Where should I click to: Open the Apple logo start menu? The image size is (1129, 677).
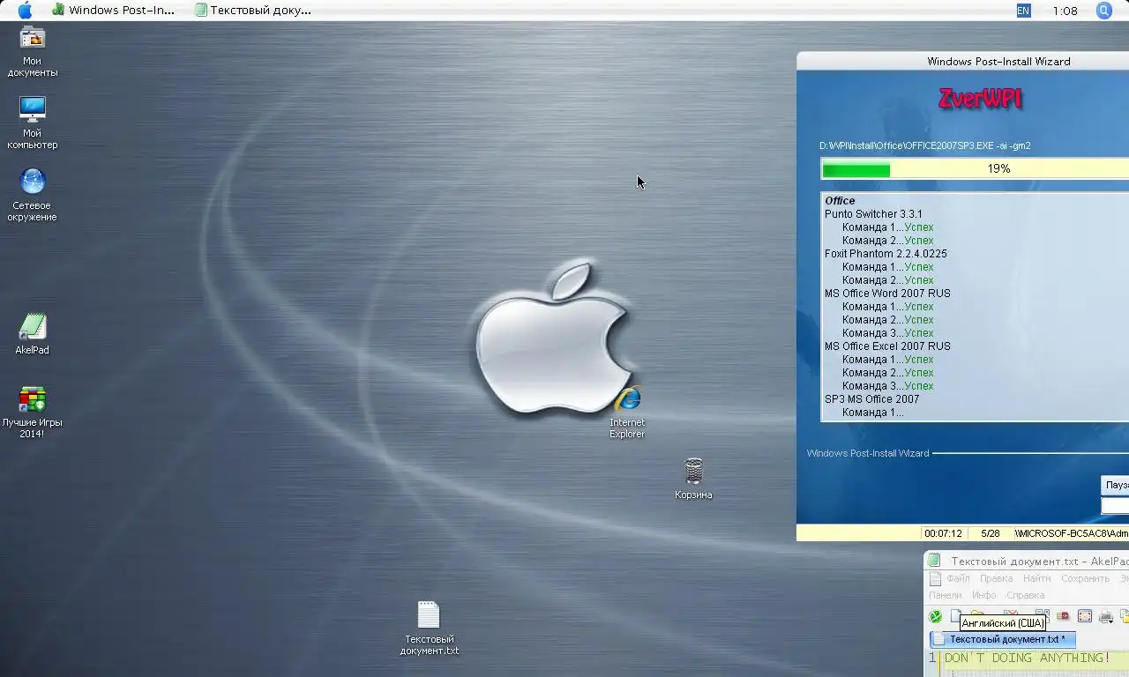(25, 11)
